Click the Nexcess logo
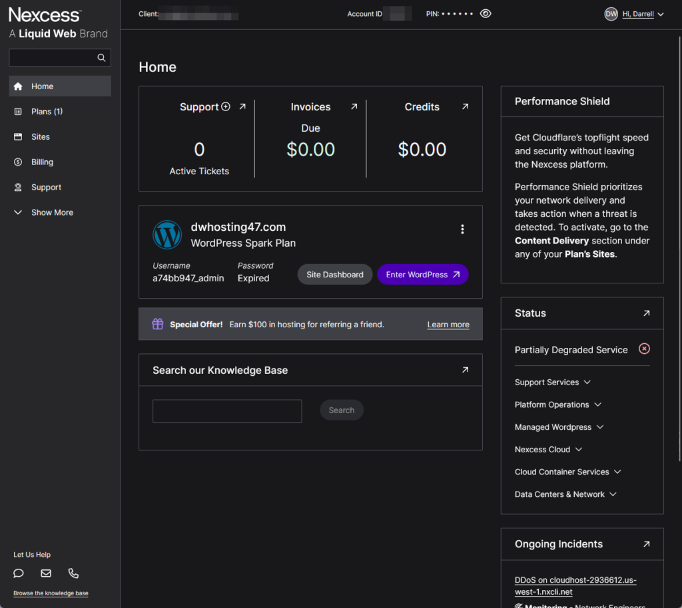The width and height of the screenshot is (682, 608). [45, 15]
